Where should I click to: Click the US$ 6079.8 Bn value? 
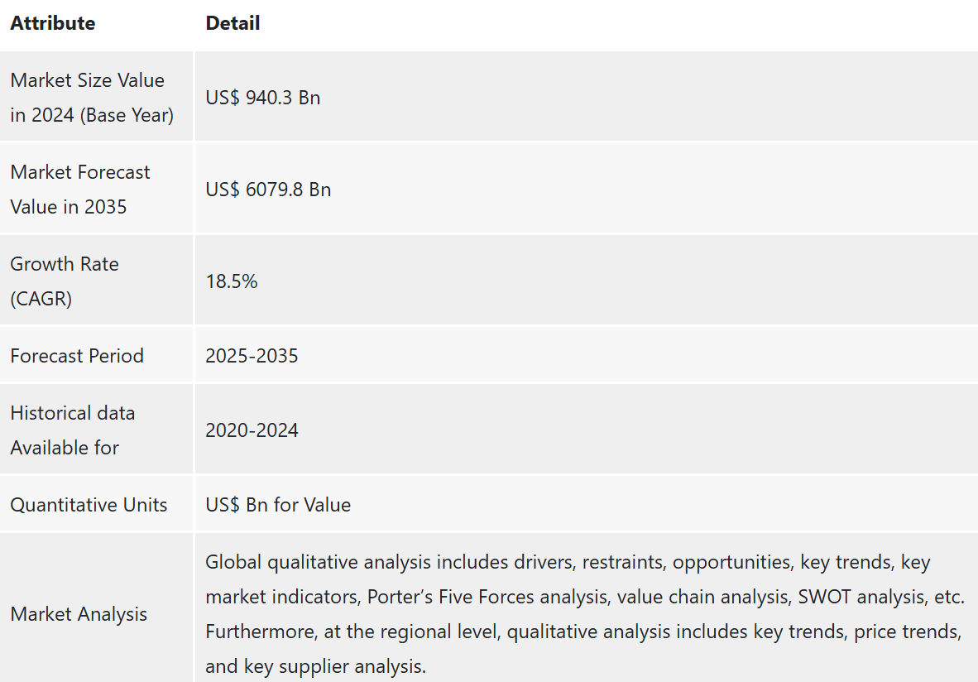coord(268,189)
